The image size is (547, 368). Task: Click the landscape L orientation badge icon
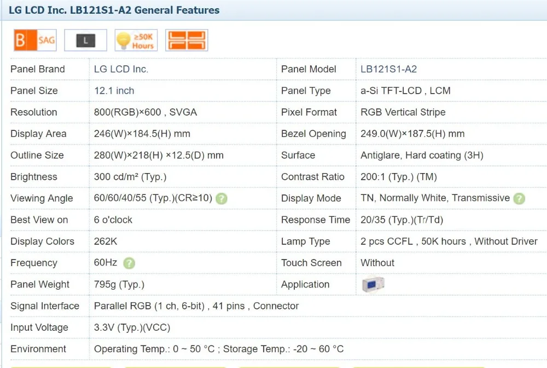pos(85,41)
